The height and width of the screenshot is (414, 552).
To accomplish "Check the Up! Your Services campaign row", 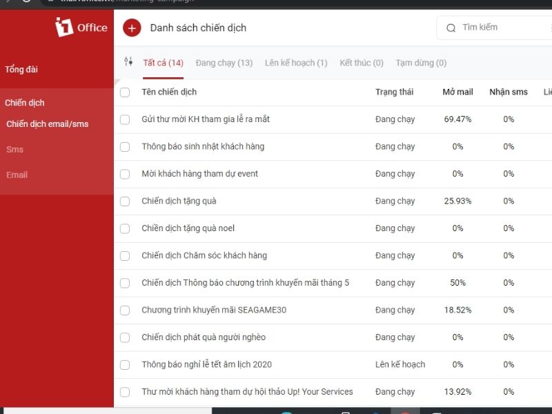I will pos(125,392).
